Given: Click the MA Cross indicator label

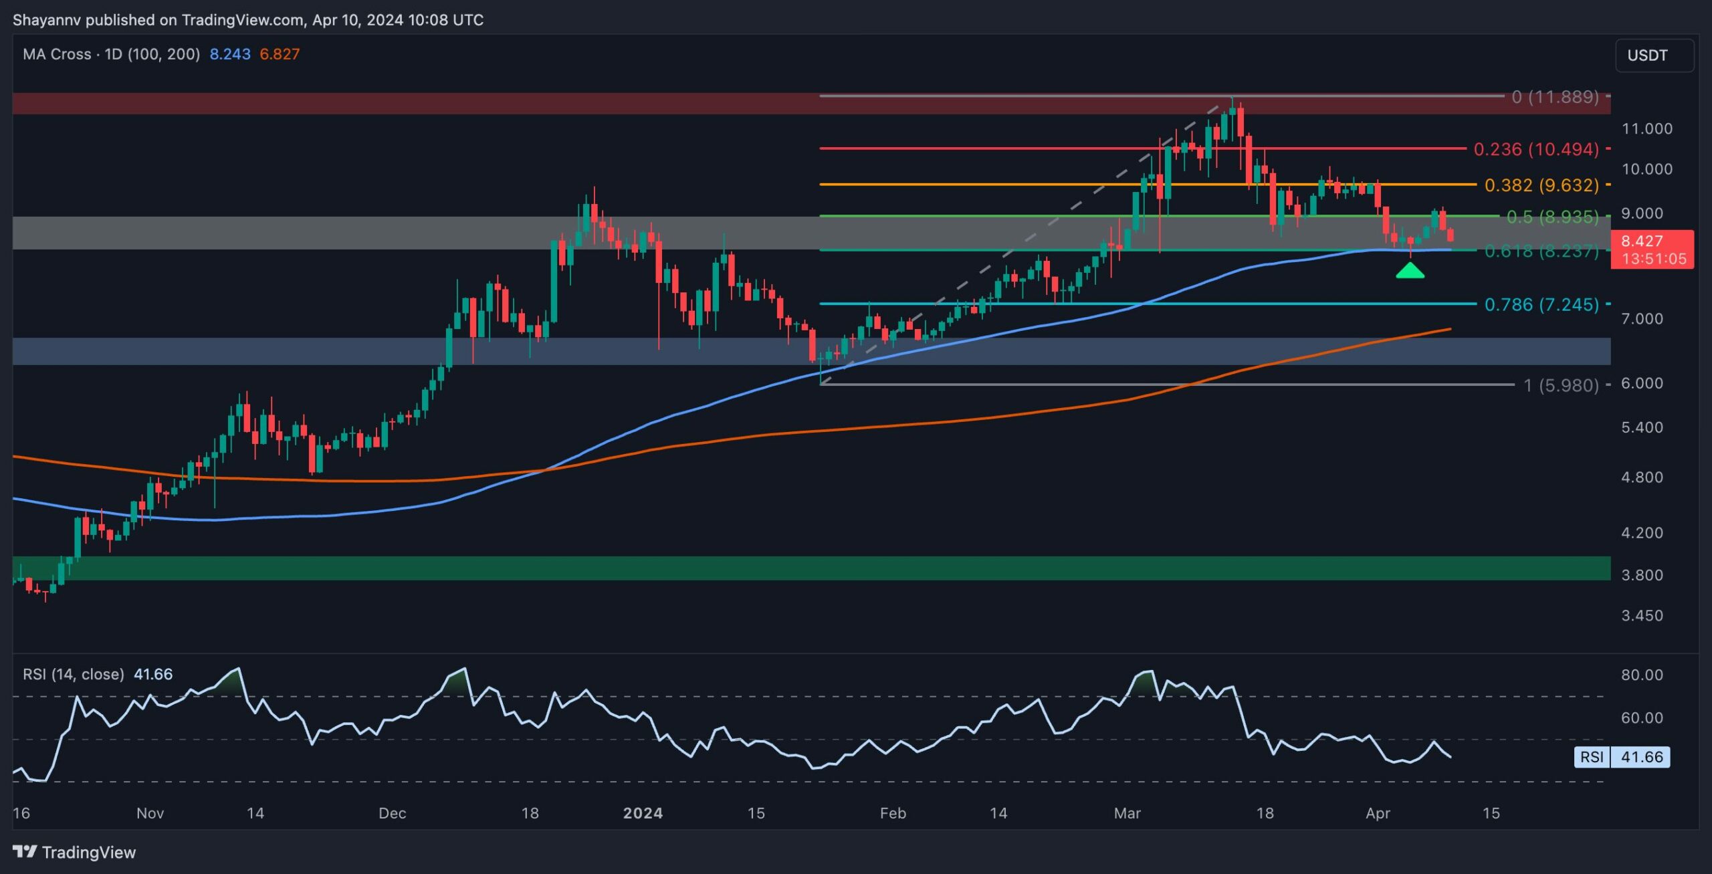Looking at the screenshot, I should click(x=111, y=54).
